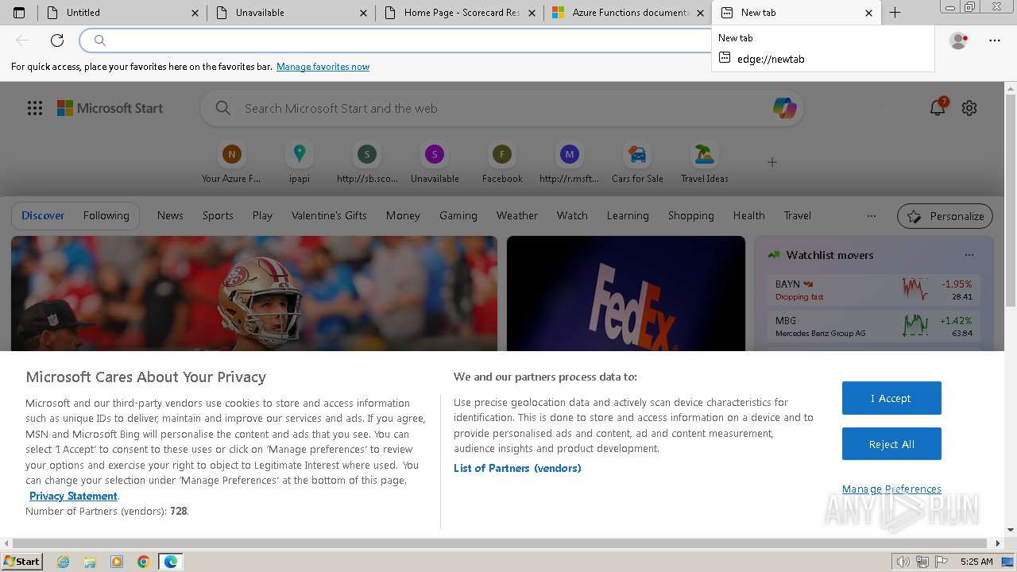
Task: Switch to the Untitled tab
Action: tap(122, 13)
